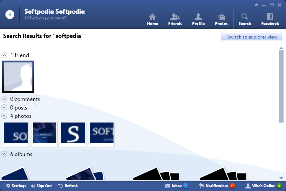This screenshot has width=286, height=191.
Task: Click the "1 friend" label
Action: [x=20, y=55]
